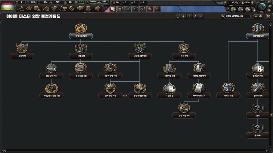
Task: Open the 티자드 작전 focus icon
Action: pyautogui.click(x=228, y=88)
